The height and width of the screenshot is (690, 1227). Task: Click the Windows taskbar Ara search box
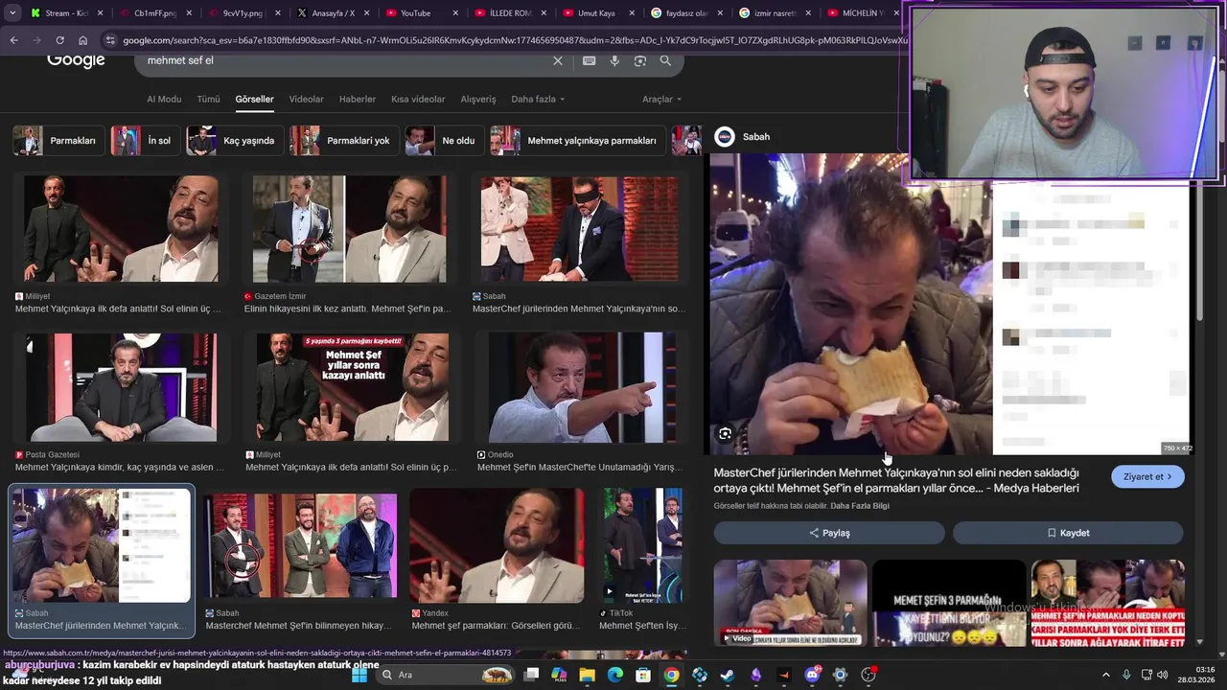coord(448,675)
